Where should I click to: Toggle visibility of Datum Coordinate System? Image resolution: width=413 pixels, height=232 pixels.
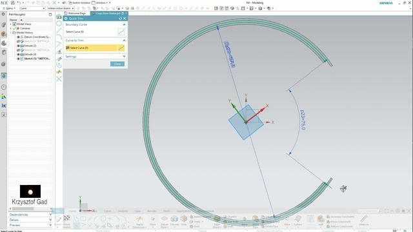[19, 37]
